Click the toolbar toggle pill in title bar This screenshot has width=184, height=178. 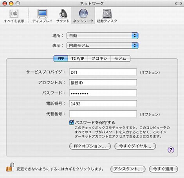(x=179, y=4)
